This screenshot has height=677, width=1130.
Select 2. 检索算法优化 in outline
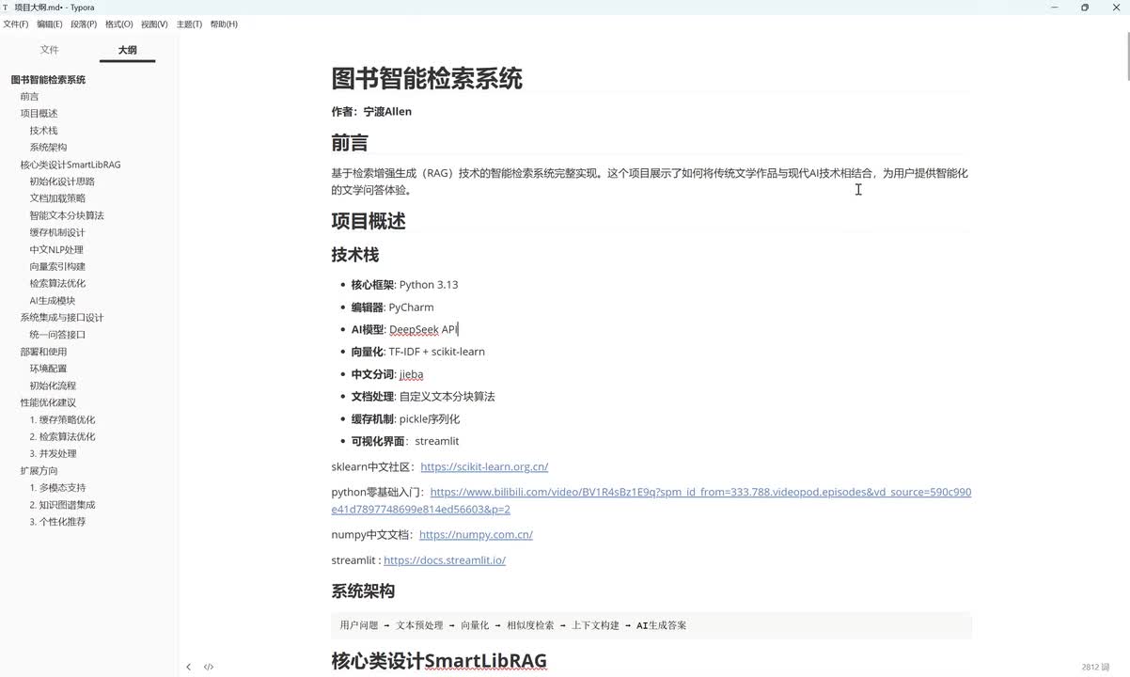[62, 436]
